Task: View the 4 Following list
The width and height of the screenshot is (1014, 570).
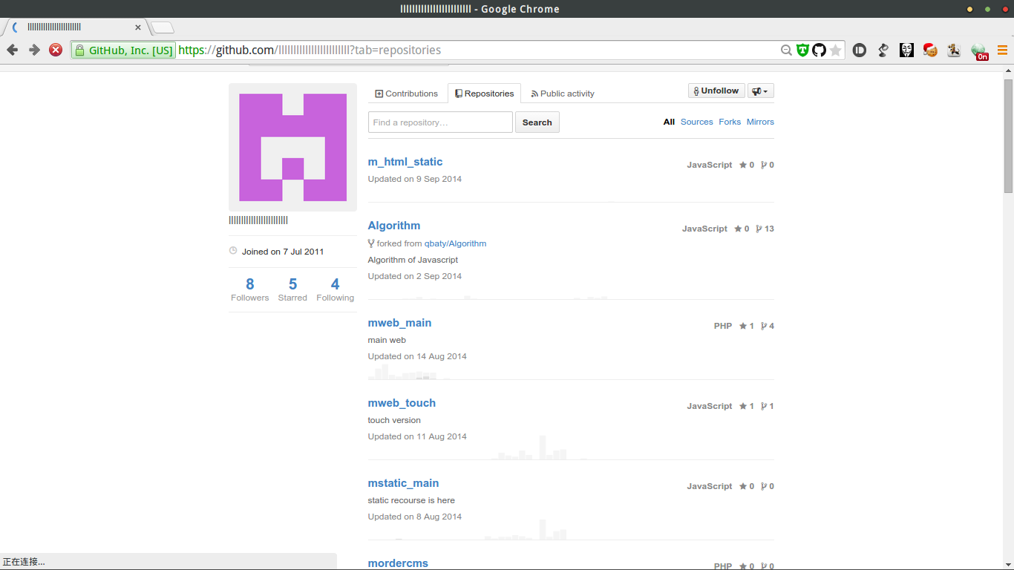Action: point(335,289)
